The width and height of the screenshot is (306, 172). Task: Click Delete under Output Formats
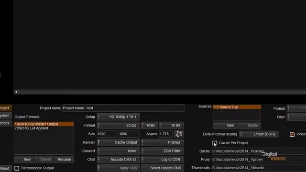44,160
